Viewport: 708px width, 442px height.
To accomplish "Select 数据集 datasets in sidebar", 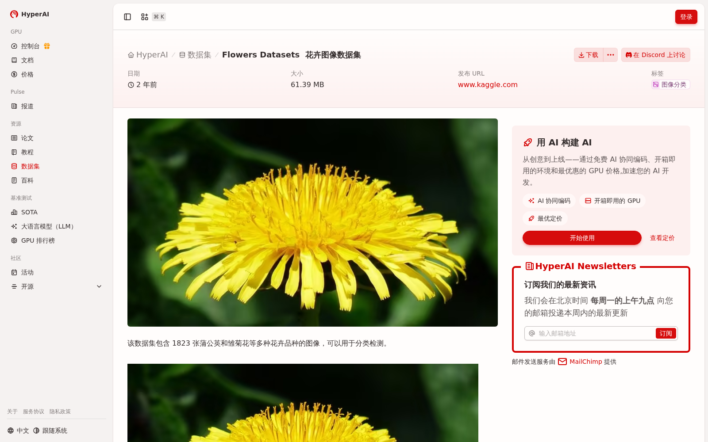I will point(57,166).
